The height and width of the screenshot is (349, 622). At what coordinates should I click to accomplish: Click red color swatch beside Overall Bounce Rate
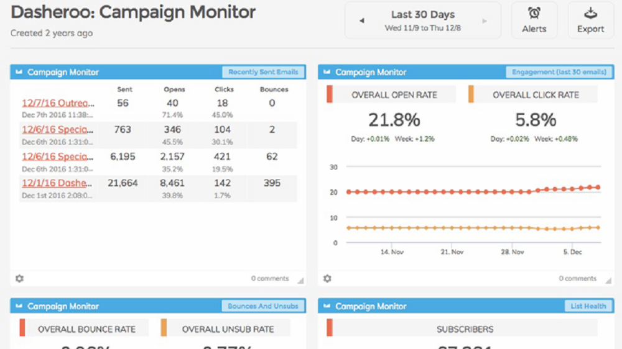point(22,328)
